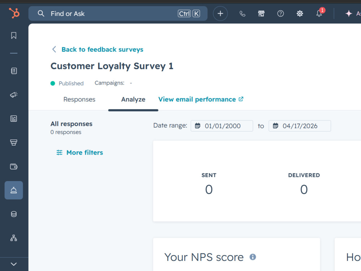Switch to the Responses tab

(x=79, y=99)
